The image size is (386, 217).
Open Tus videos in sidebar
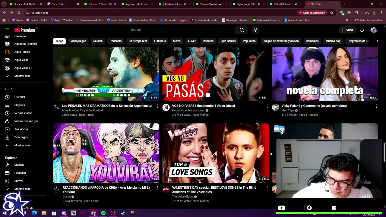pos(23,129)
